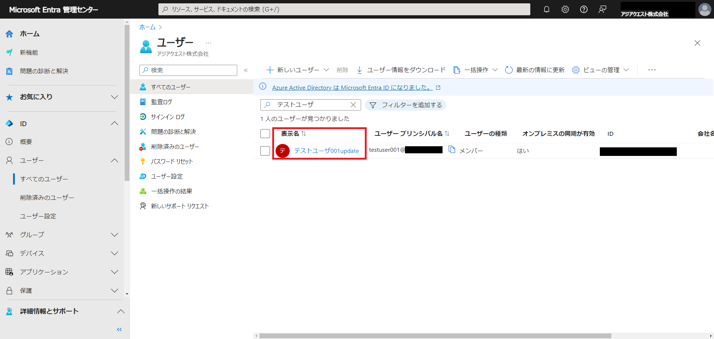Click the blade menu 検索 field
The width and height of the screenshot is (714, 339).
click(188, 70)
